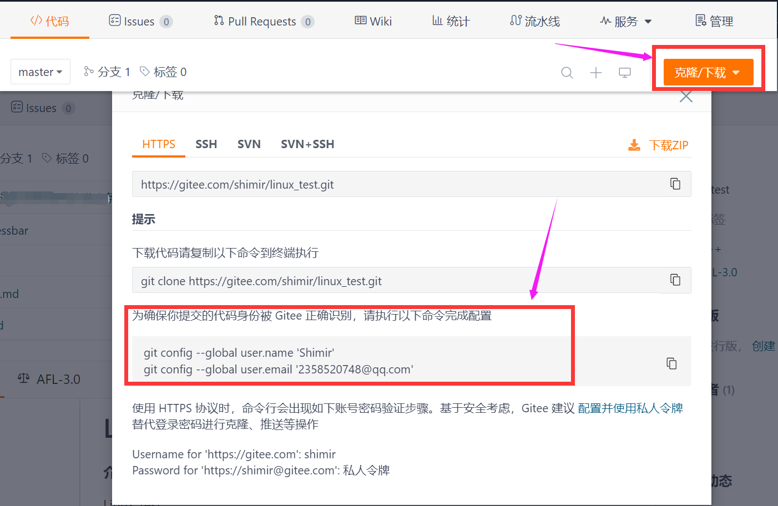
Task: Copy the git config commands
Action: tap(671, 363)
